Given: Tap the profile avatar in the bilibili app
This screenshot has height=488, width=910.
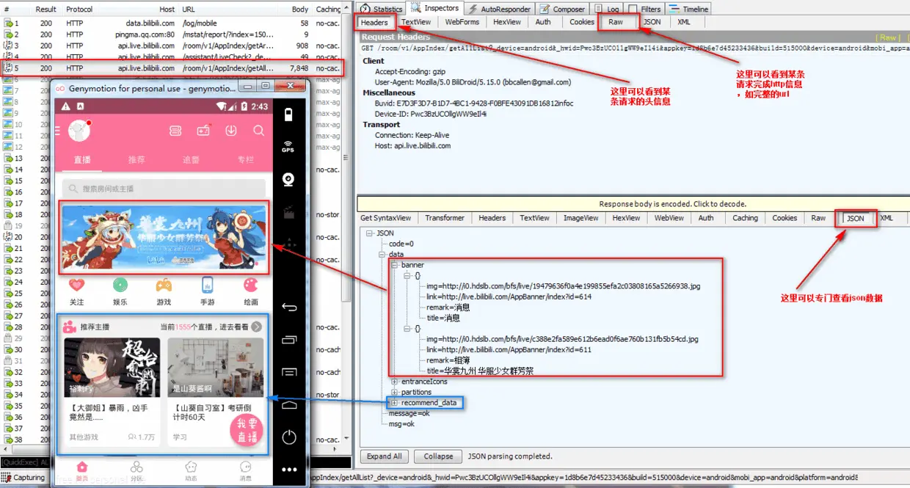Looking at the screenshot, I should 79,131.
